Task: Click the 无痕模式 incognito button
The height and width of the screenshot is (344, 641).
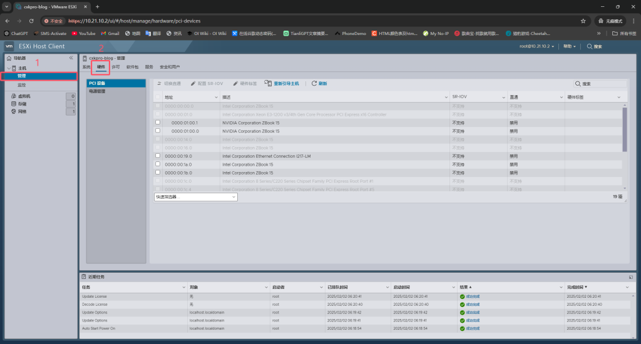Action: [x=610, y=21]
